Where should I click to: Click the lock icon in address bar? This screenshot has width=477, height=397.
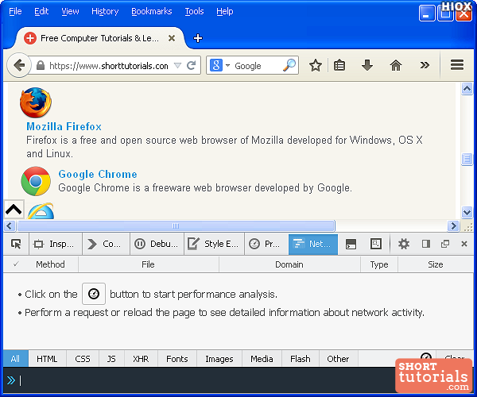[x=41, y=65]
